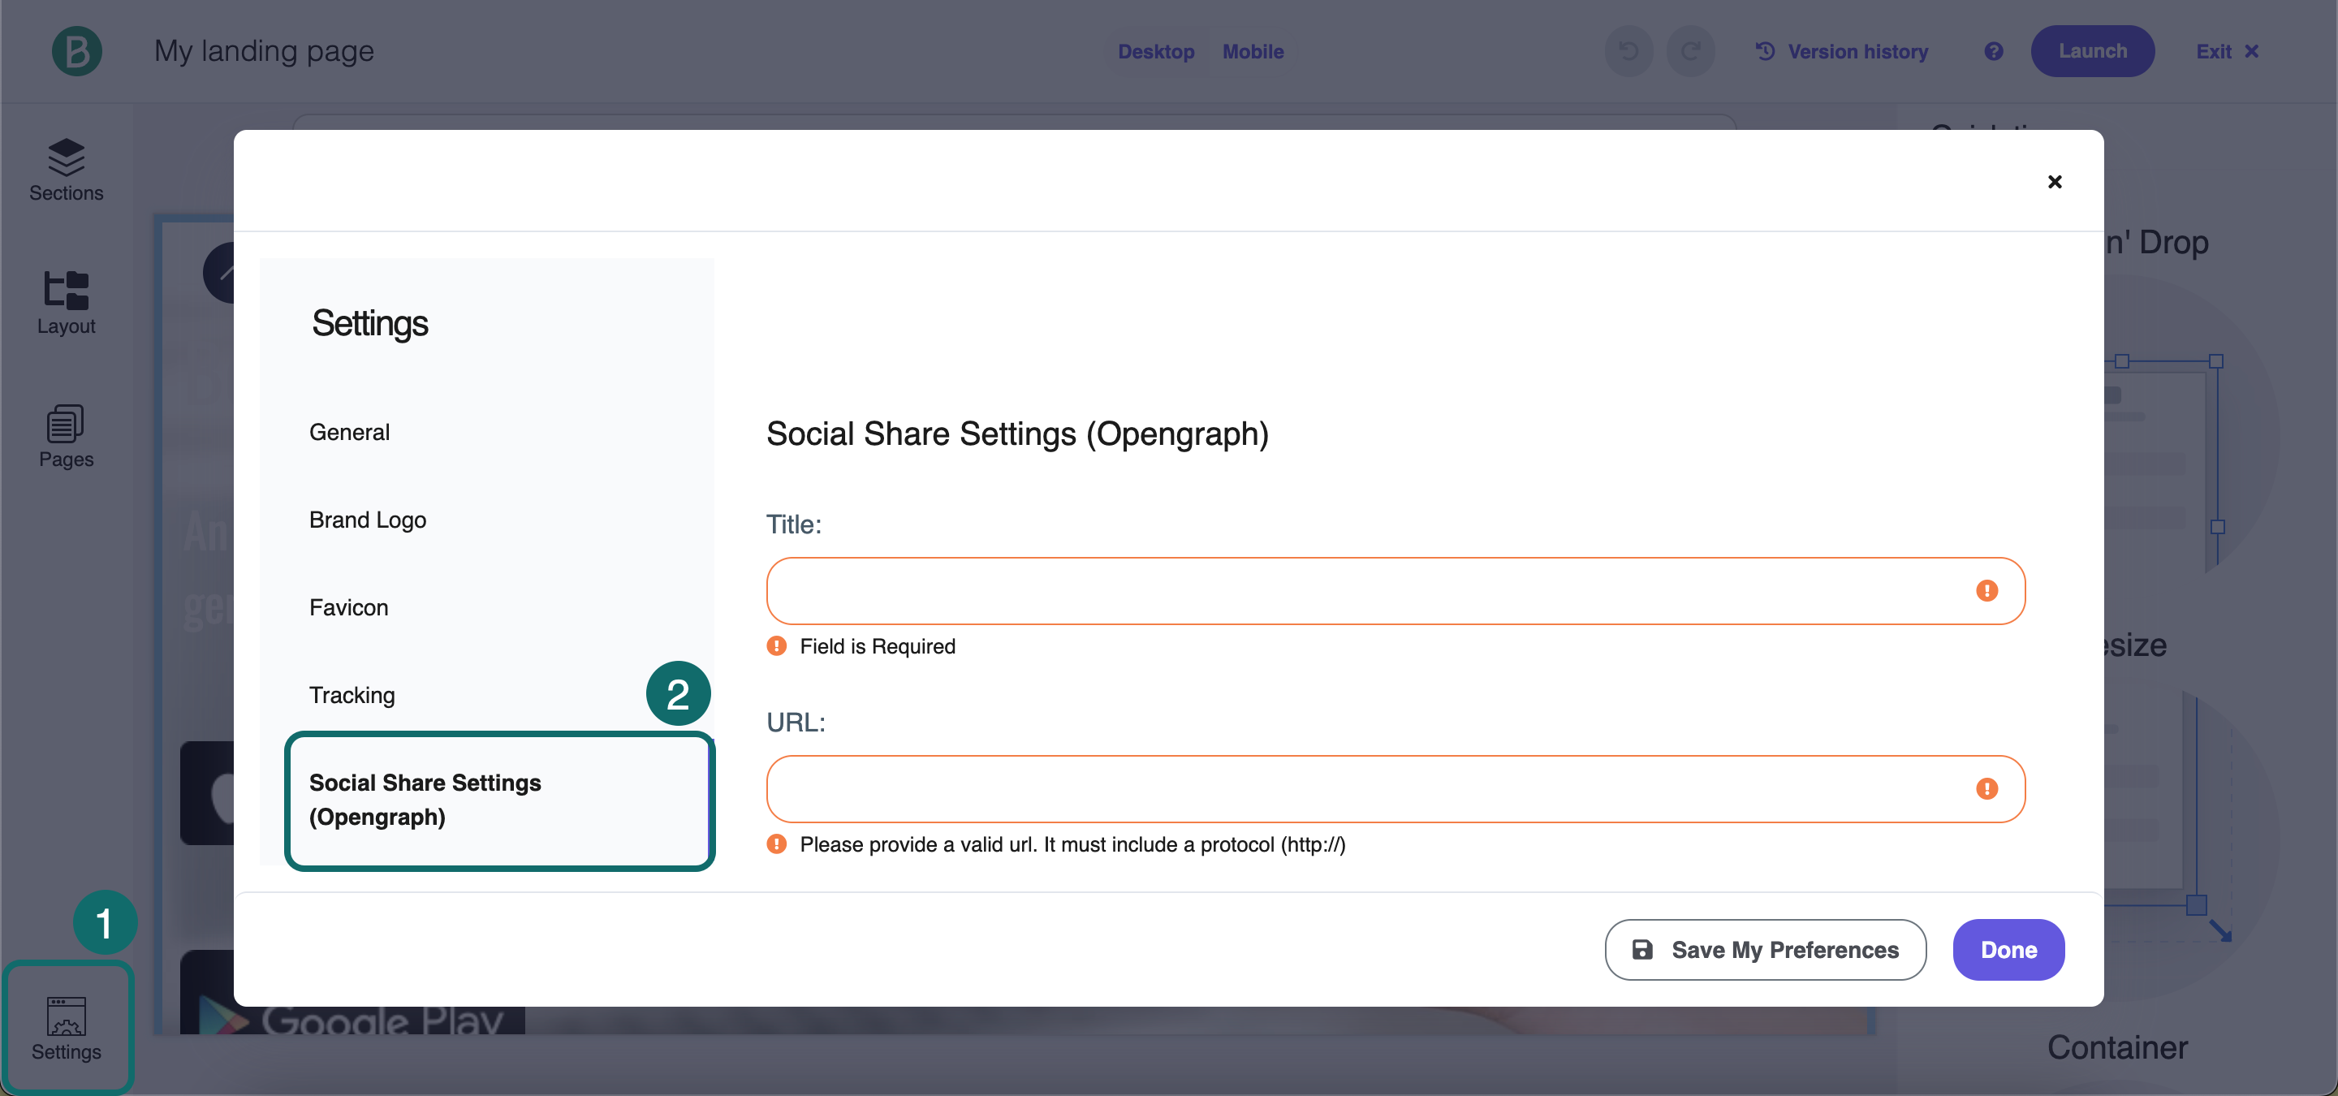The height and width of the screenshot is (1096, 2338).
Task: Focus the URL input field
Action: [x=1361, y=788]
